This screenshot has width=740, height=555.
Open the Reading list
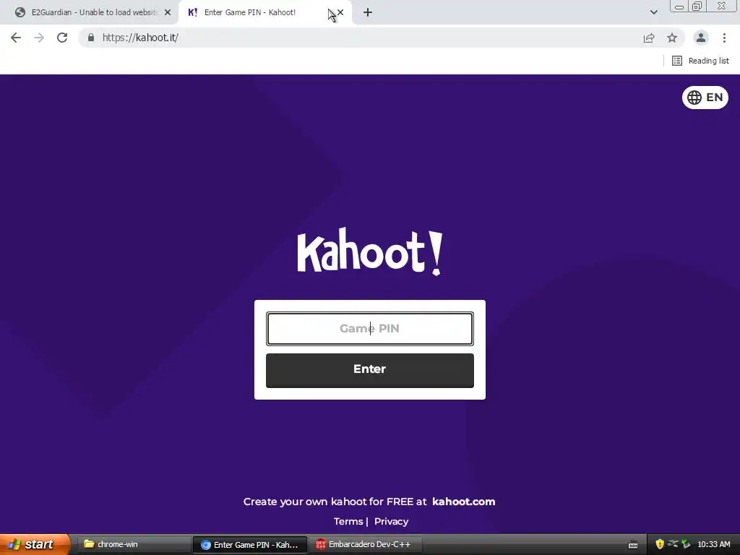pyautogui.click(x=700, y=61)
